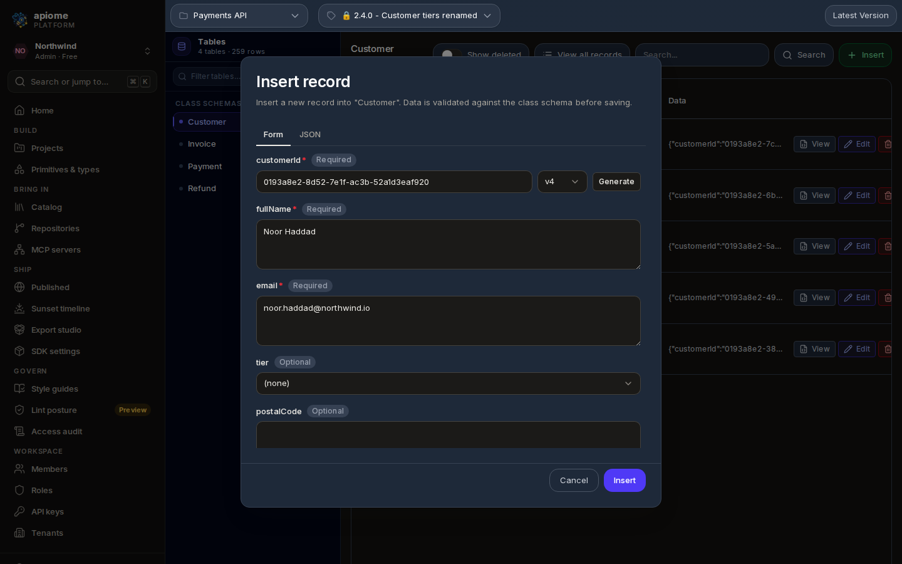Click the SDK settings cube icon
Viewport: 902px width, 564px height.
point(19,351)
